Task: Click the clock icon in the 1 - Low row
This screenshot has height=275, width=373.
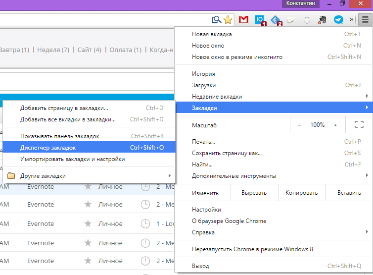Action: (145, 223)
